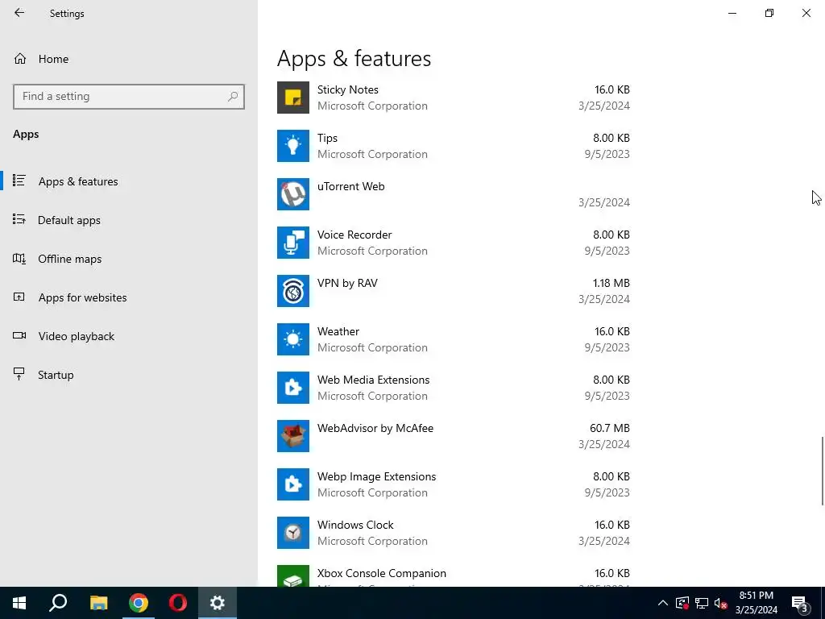This screenshot has height=619, width=825.
Task: Click the Apps & features heading
Action: coord(354,58)
